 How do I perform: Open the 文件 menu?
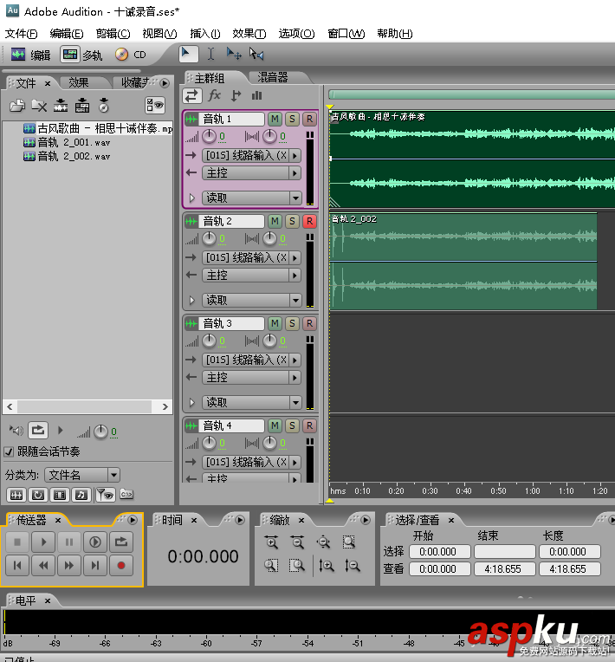(21, 33)
